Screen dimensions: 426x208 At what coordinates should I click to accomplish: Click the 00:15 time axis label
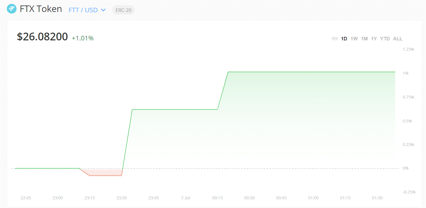pyautogui.click(x=218, y=198)
